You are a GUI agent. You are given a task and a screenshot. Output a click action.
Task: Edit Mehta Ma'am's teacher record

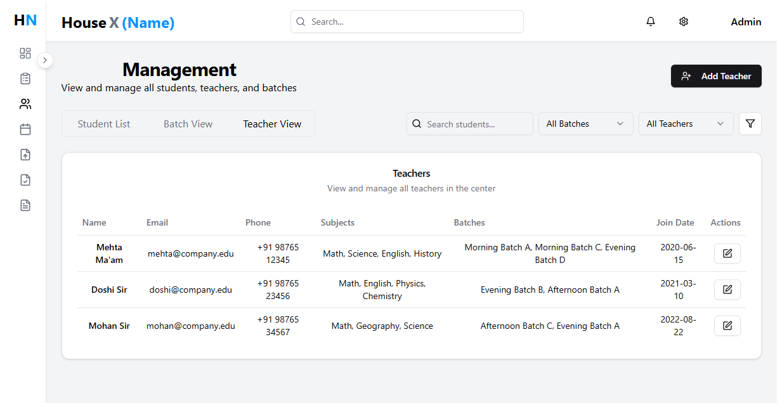pyautogui.click(x=727, y=253)
